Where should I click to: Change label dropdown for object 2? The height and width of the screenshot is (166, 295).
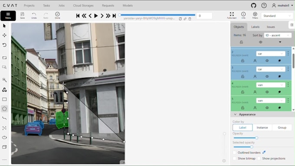coord(271,54)
